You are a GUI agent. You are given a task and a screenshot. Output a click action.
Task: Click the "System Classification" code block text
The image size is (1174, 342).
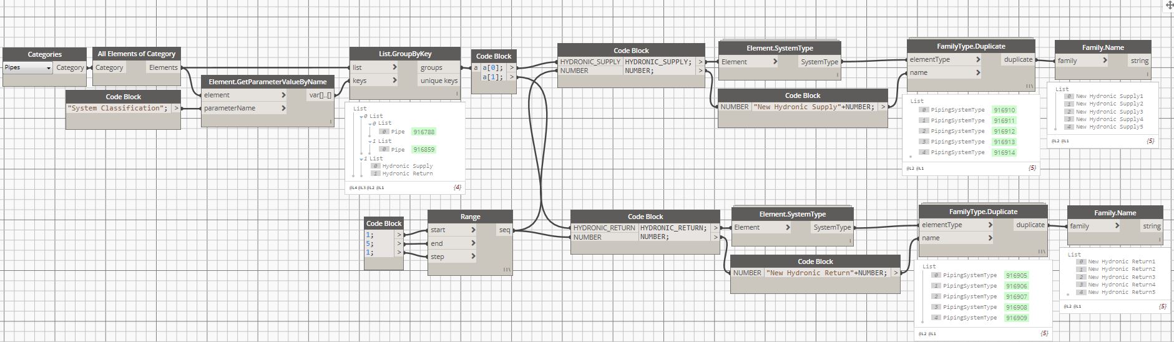click(118, 108)
